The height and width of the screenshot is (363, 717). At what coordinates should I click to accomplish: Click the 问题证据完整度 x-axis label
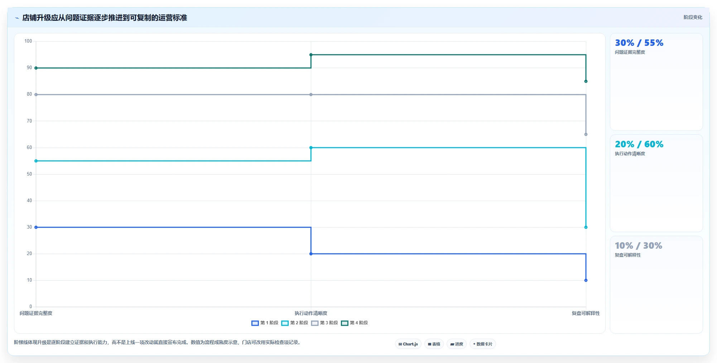click(36, 313)
